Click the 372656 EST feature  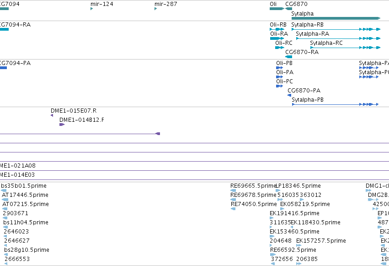273,264
